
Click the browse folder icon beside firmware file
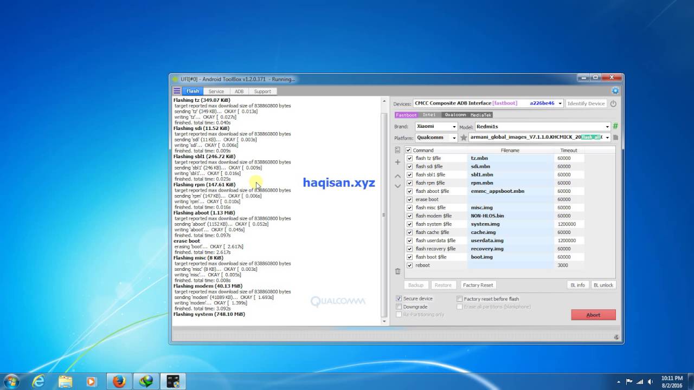click(615, 138)
